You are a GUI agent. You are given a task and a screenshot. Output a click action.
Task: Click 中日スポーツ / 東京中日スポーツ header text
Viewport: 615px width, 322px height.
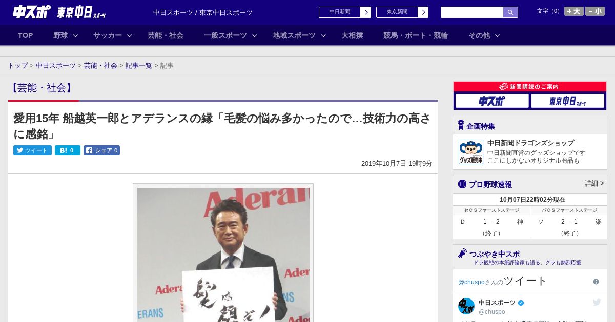click(203, 12)
